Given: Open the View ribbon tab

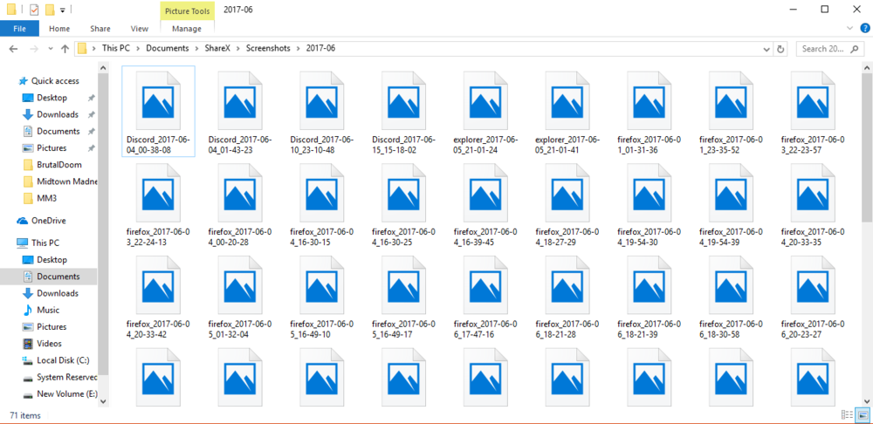Looking at the screenshot, I should pyautogui.click(x=139, y=29).
